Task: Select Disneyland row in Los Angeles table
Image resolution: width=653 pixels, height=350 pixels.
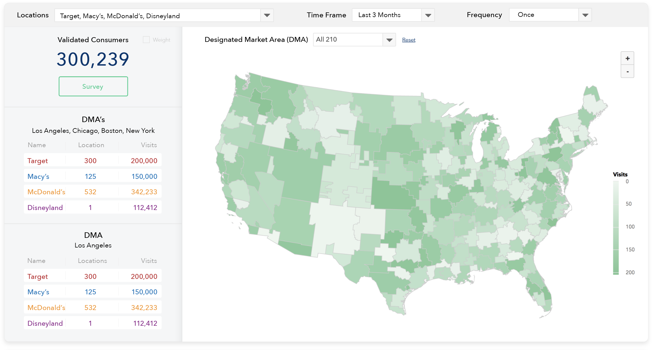Action: (93, 323)
